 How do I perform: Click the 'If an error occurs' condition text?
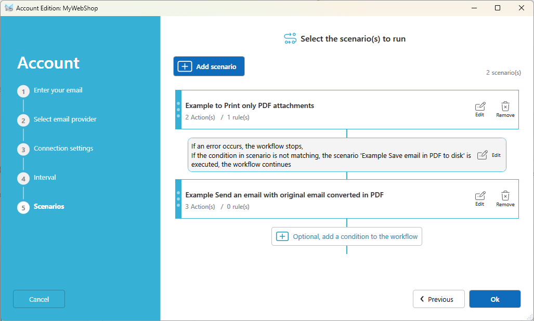331,155
